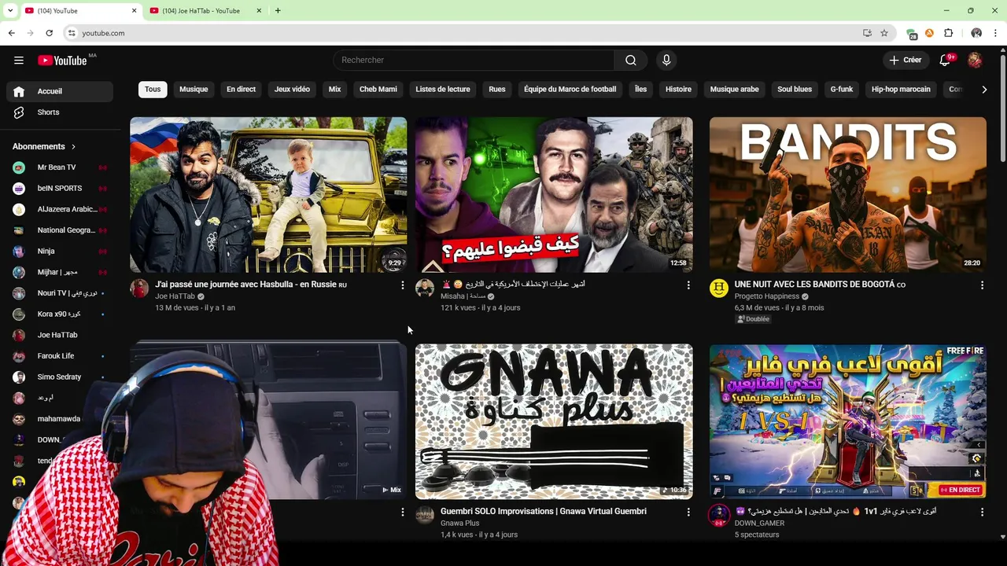Start voice search with microphone icon
The image size is (1007, 566).
click(666, 61)
